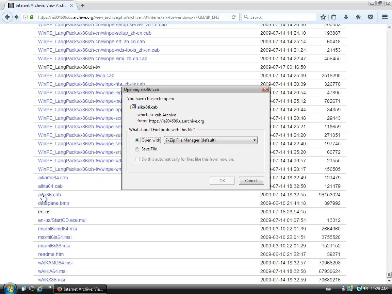This screenshot has width=392, height=294.
Task: Open winpe-wmi_zh-cn.cab link
Action: pyautogui.click(x=93, y=59)
